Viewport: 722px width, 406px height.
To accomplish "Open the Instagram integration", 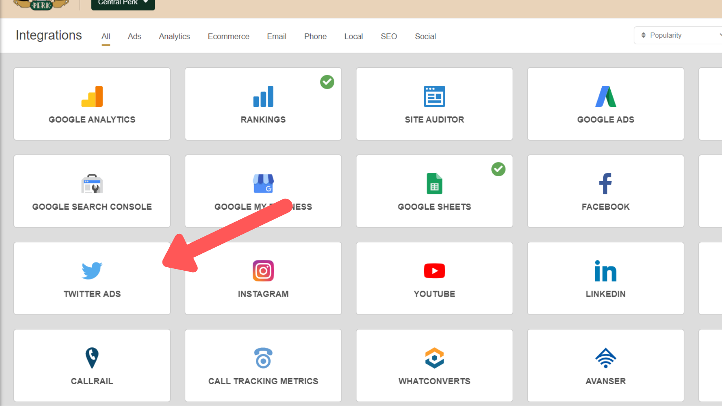I will tap(263, 278).
